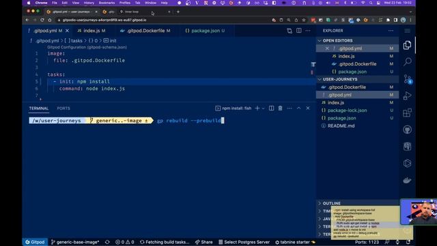Open the History menu in menu bar
Viewport: 437px width, 246px height.
coord(89,3)
